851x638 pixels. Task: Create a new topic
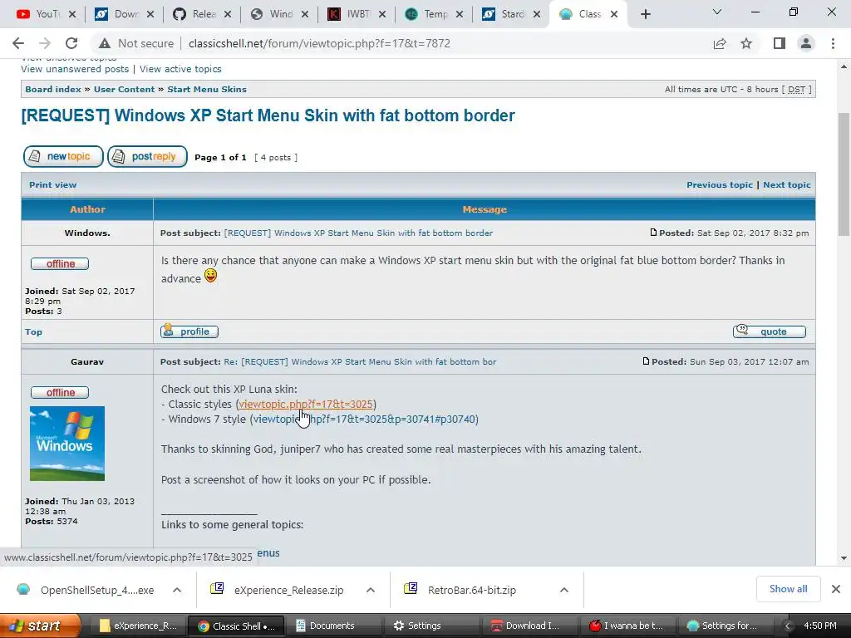(x=63, y=157)
